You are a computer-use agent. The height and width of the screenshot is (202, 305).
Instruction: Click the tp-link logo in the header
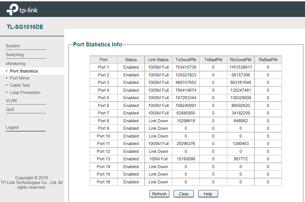tap(22, 9)
